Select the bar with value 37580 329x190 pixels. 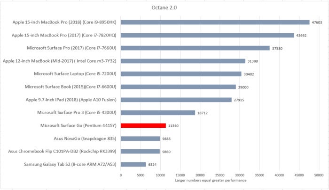(195, 48)
